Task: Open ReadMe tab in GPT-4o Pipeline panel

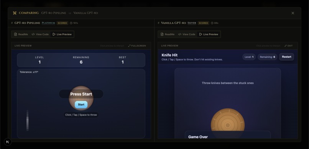Action: coord(21,34)
